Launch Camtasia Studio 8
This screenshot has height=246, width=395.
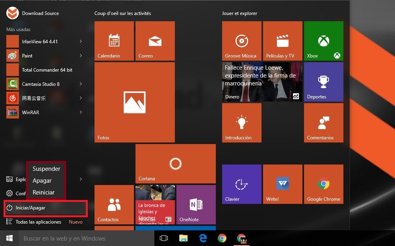[45, 84]
